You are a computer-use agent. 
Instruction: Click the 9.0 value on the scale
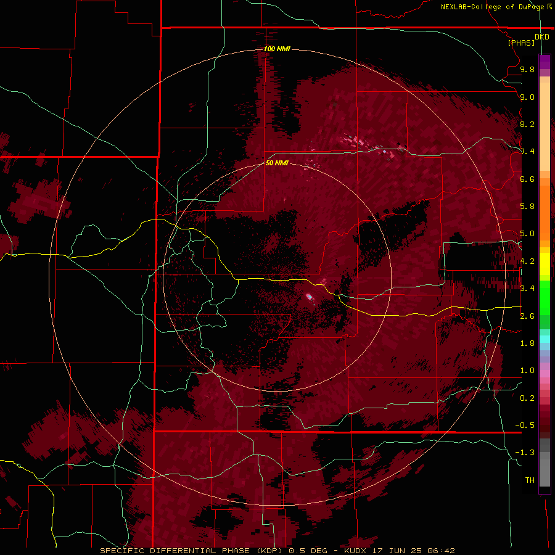coord(527,97)
